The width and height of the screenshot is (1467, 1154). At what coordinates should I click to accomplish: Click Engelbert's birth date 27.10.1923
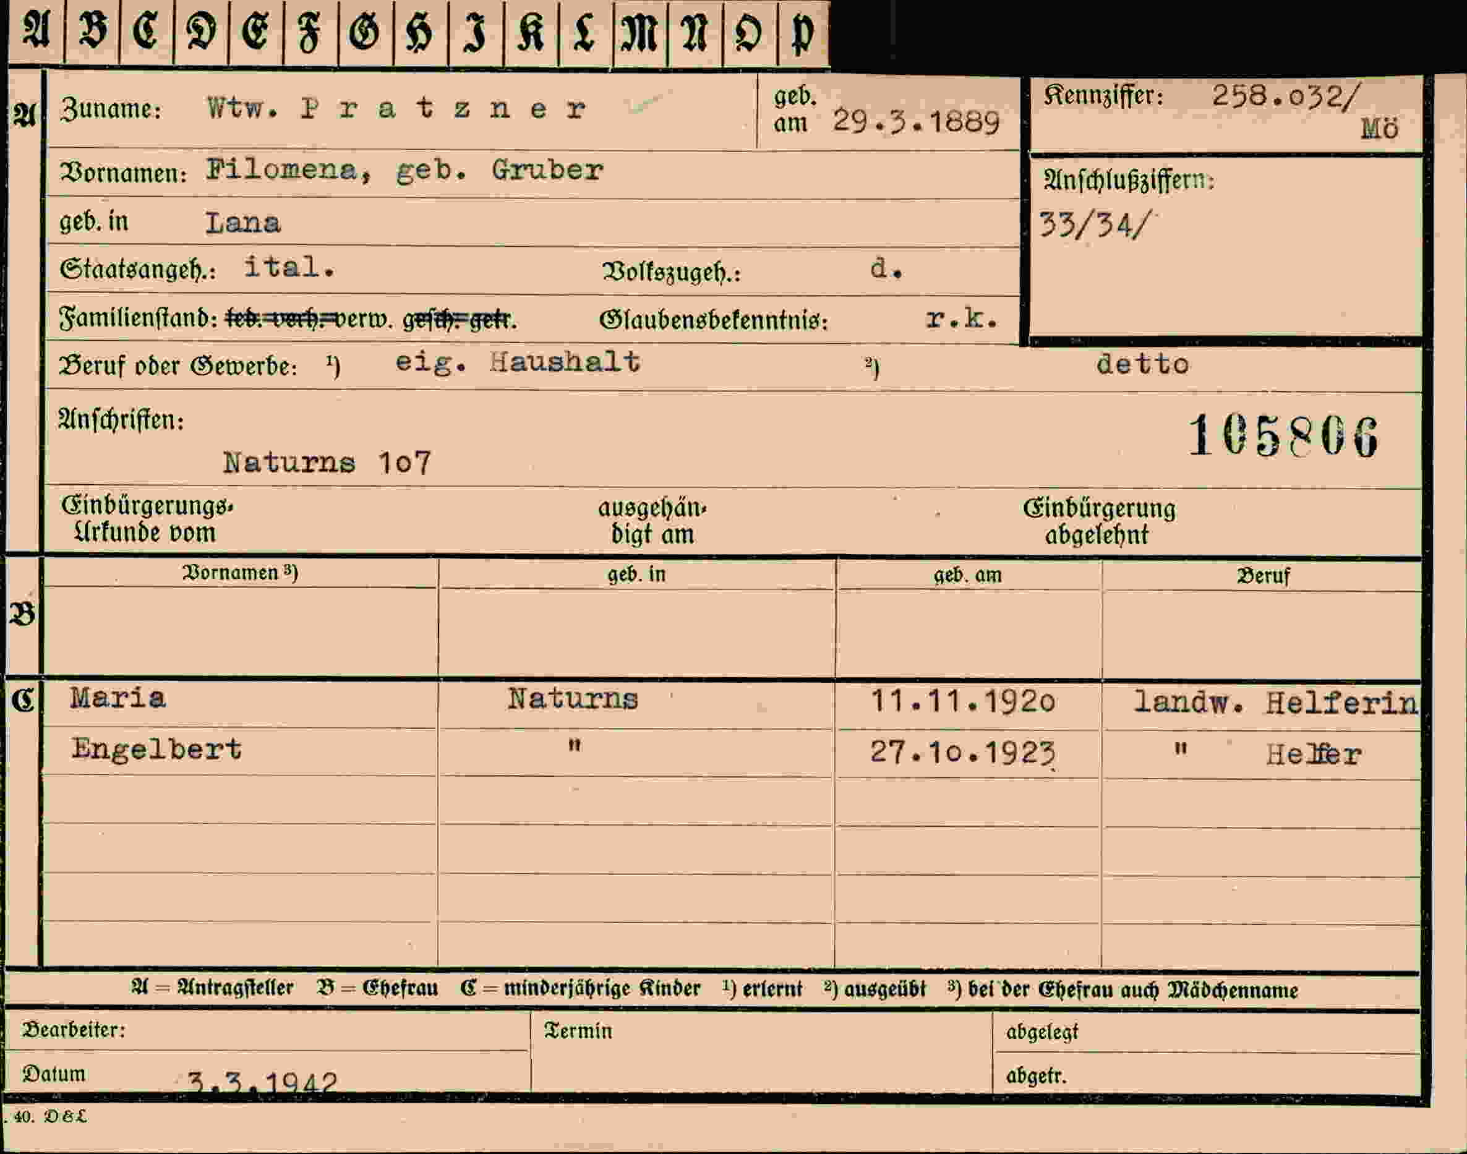962,752
